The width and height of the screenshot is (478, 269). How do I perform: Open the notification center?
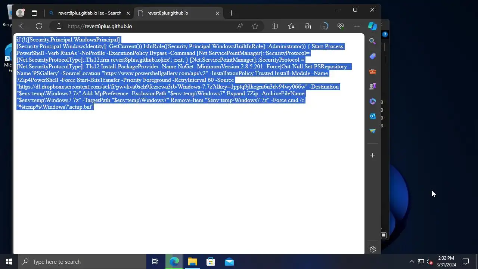466,262
